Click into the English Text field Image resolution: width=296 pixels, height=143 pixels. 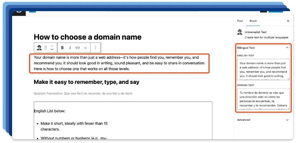pos(263,70)
